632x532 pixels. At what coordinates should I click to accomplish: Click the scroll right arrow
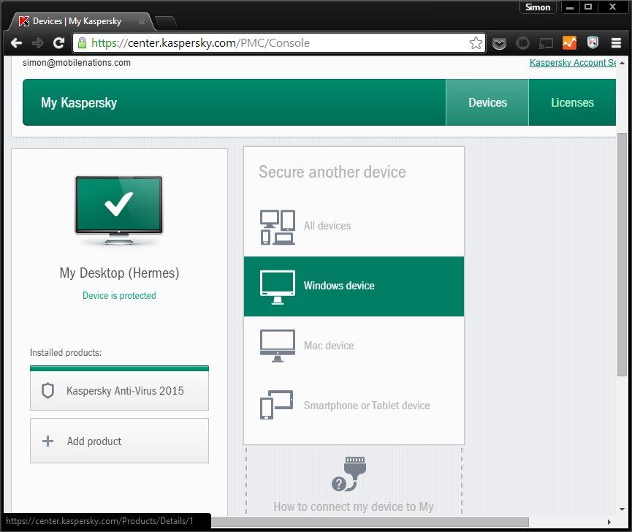pos(609,522)
